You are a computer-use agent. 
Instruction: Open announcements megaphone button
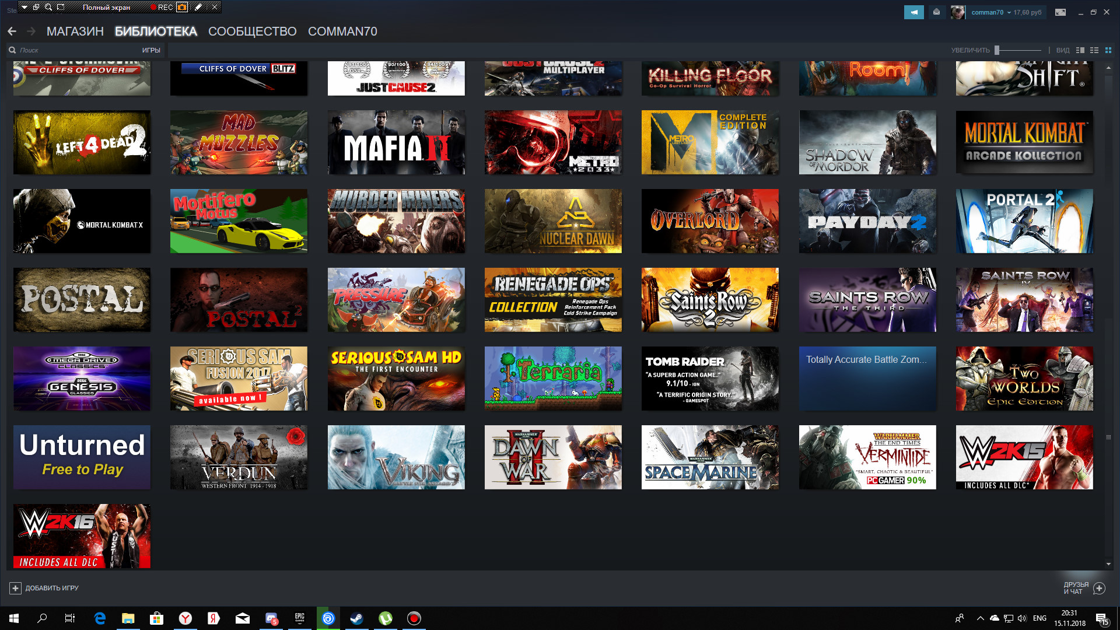(x=914, y=12)
